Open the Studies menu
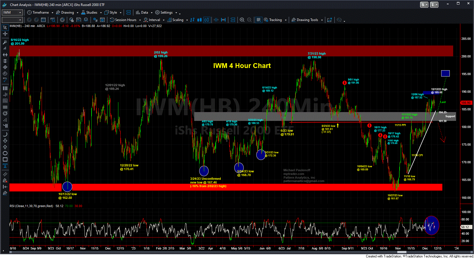This screenshot has width=474, height=258. (x=89, y=12)
